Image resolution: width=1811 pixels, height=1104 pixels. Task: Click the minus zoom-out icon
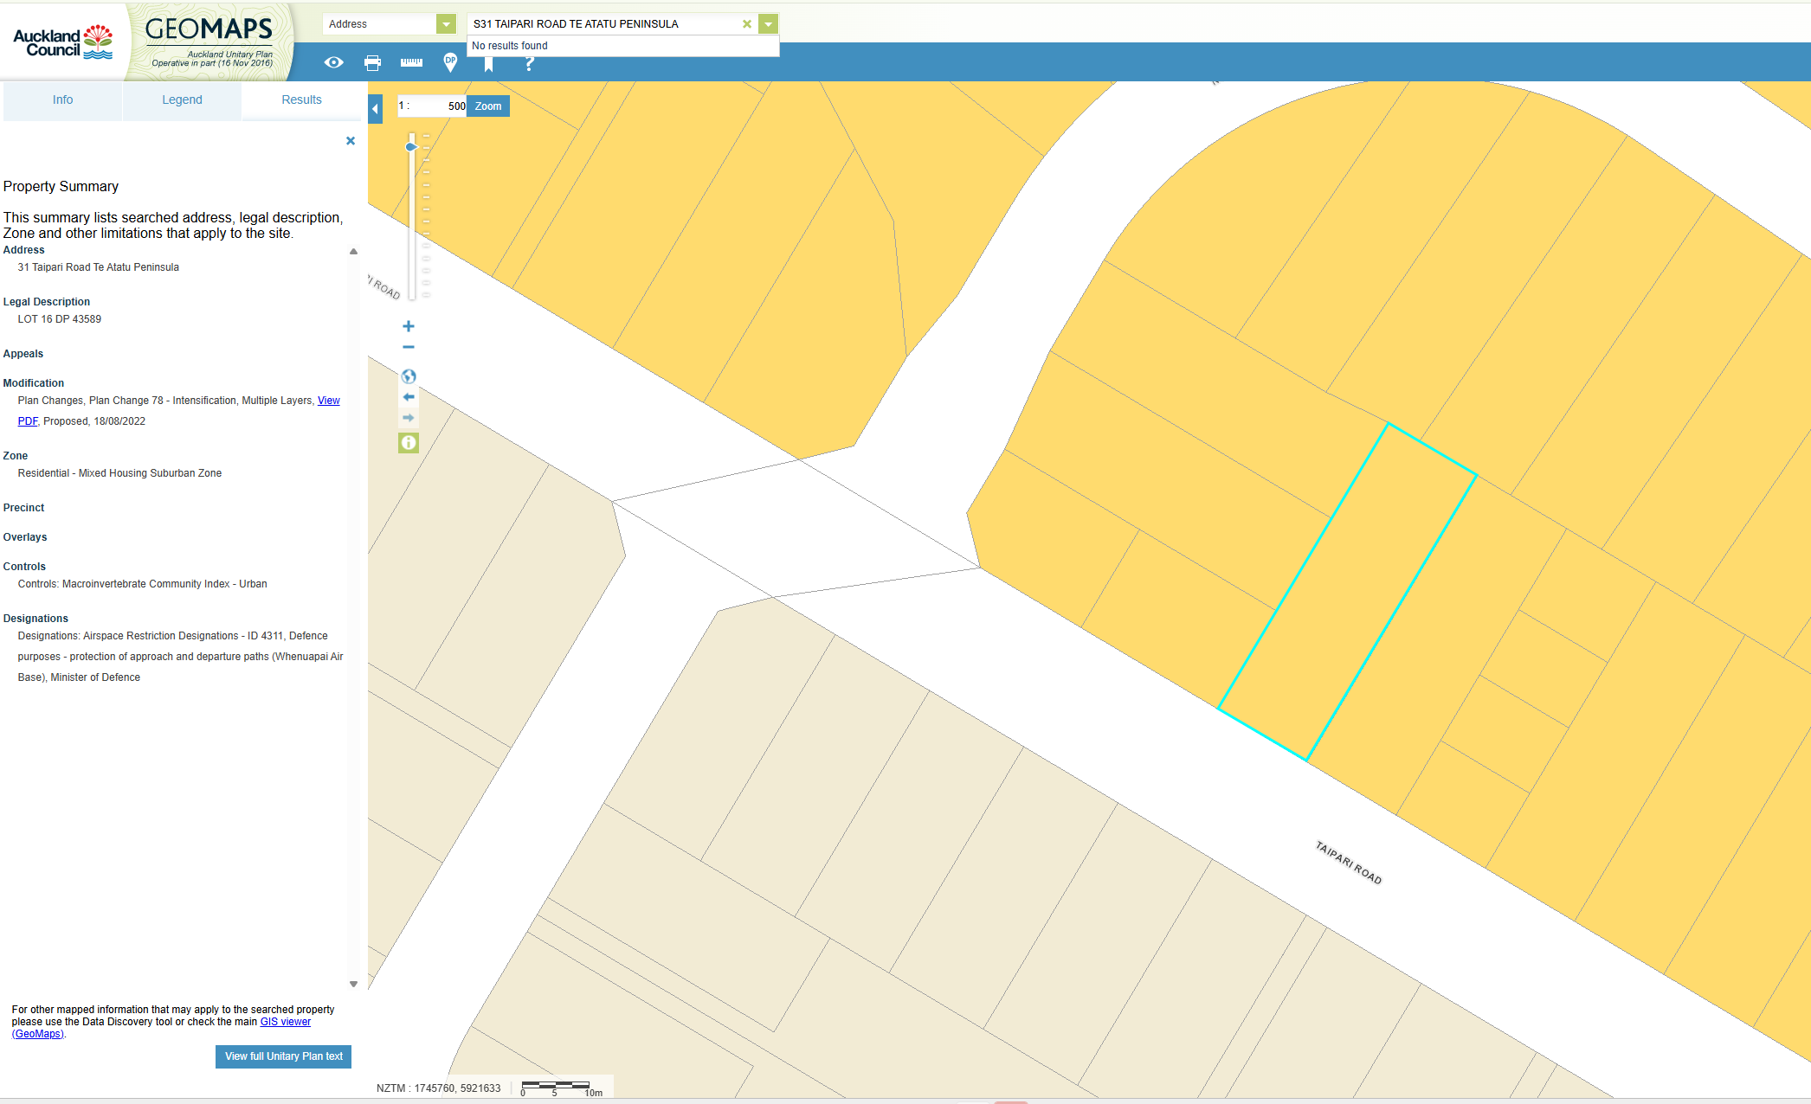tap(409, 347)
